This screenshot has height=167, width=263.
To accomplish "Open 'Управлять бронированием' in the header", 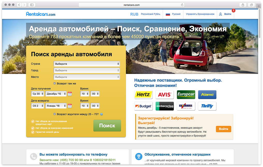I will 200,14.
